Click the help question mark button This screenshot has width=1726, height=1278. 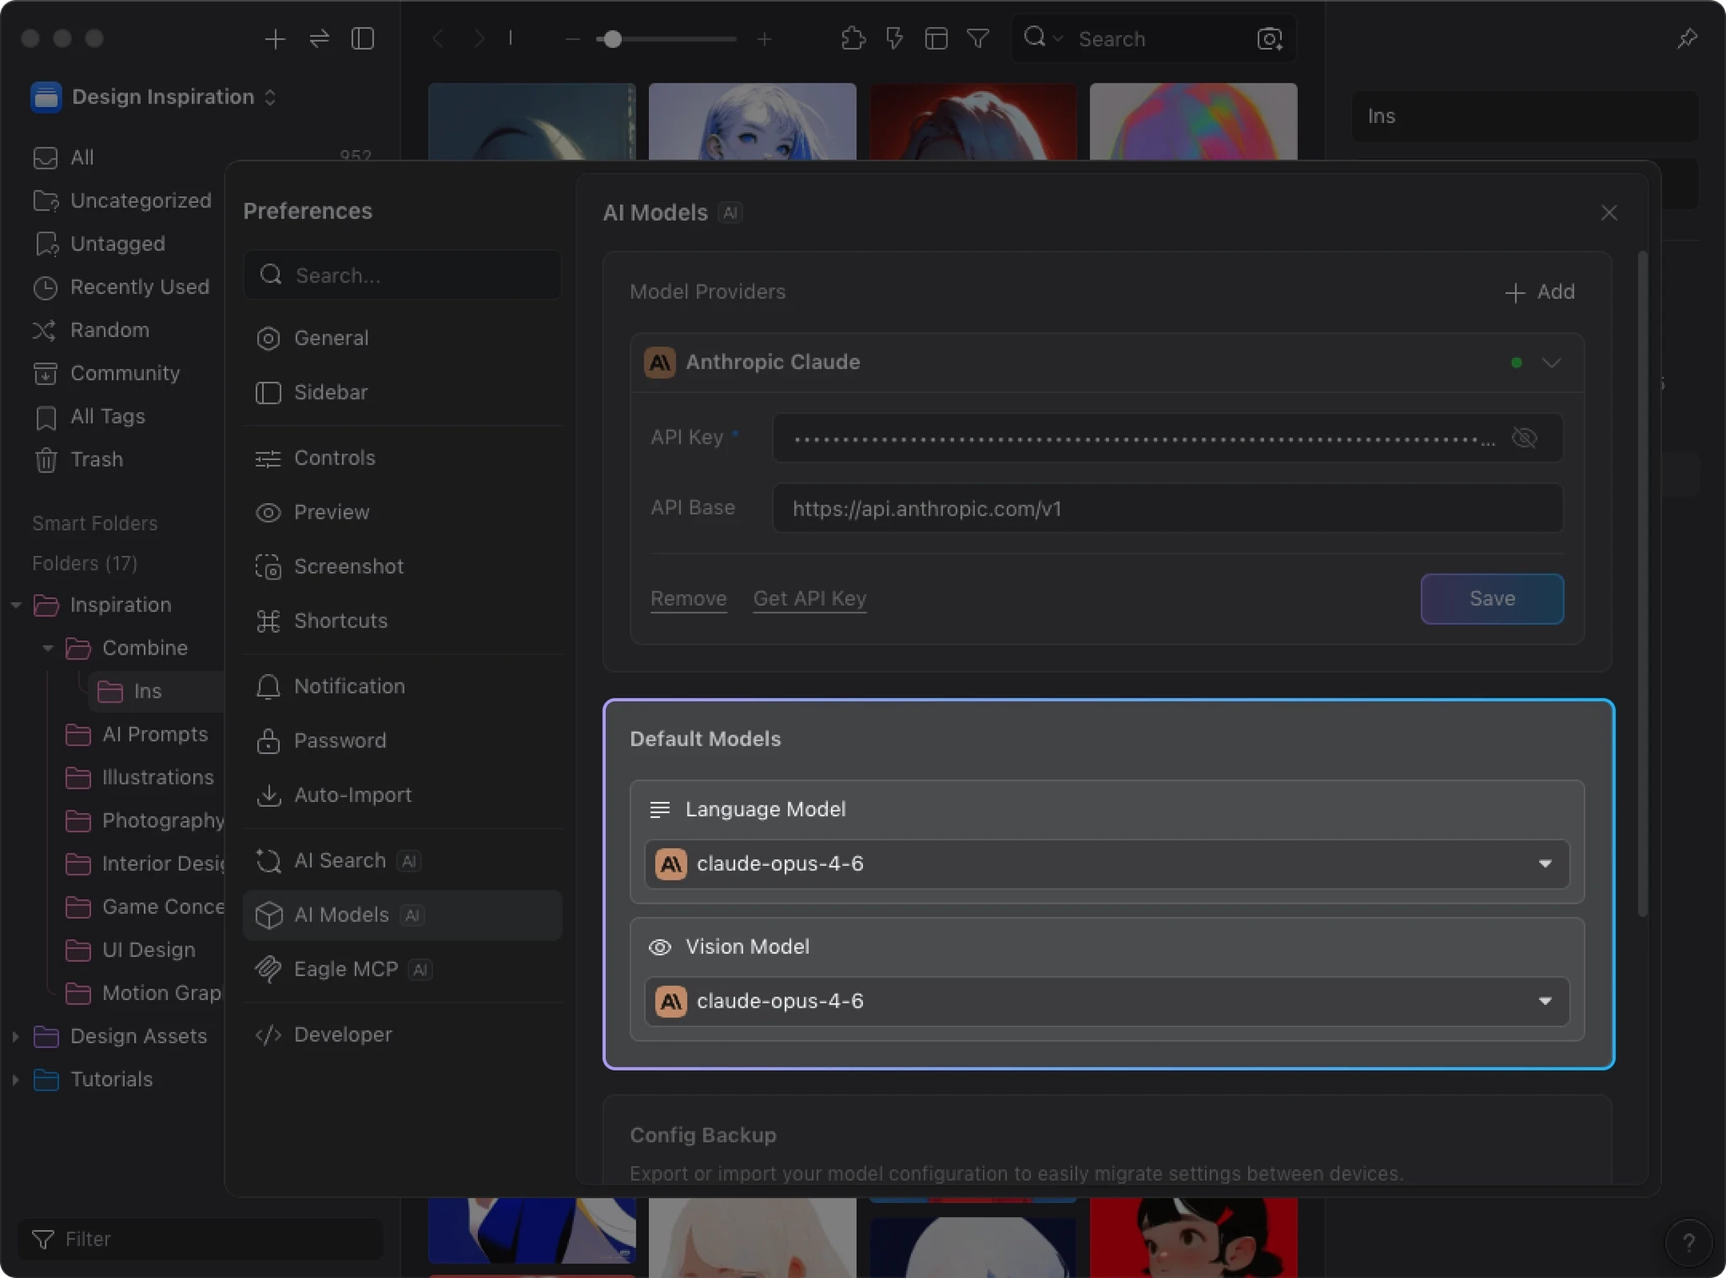click(1688, 1242)
